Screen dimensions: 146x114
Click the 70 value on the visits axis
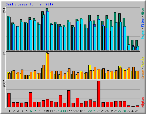point(4,53)
